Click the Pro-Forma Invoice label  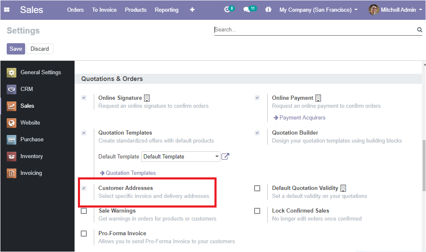[122, 234]
